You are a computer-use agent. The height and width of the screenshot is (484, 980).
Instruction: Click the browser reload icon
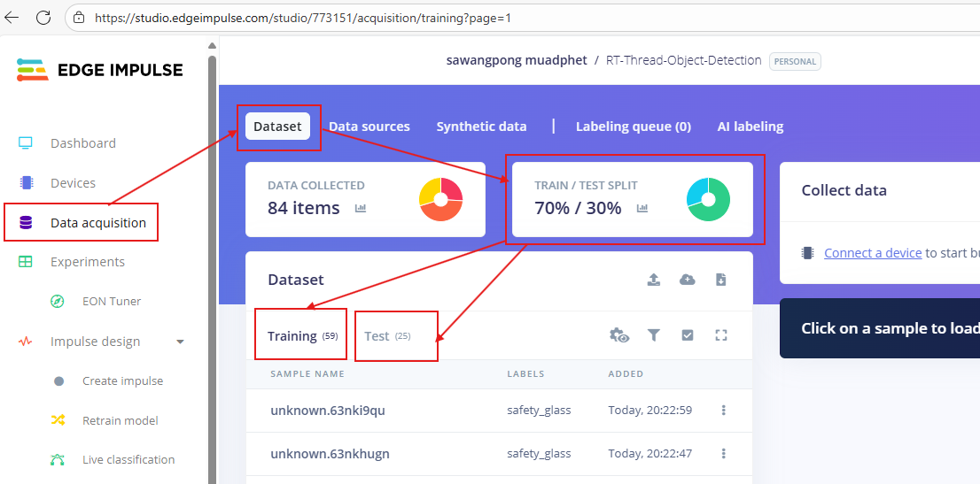tap(43, 17)
